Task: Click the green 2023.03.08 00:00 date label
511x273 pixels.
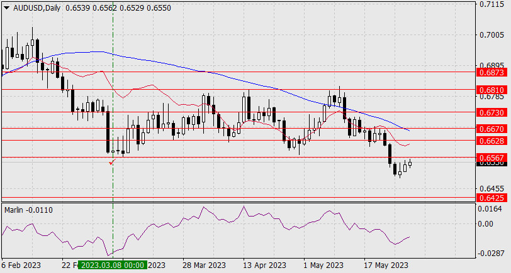Action: click(113, 265)
